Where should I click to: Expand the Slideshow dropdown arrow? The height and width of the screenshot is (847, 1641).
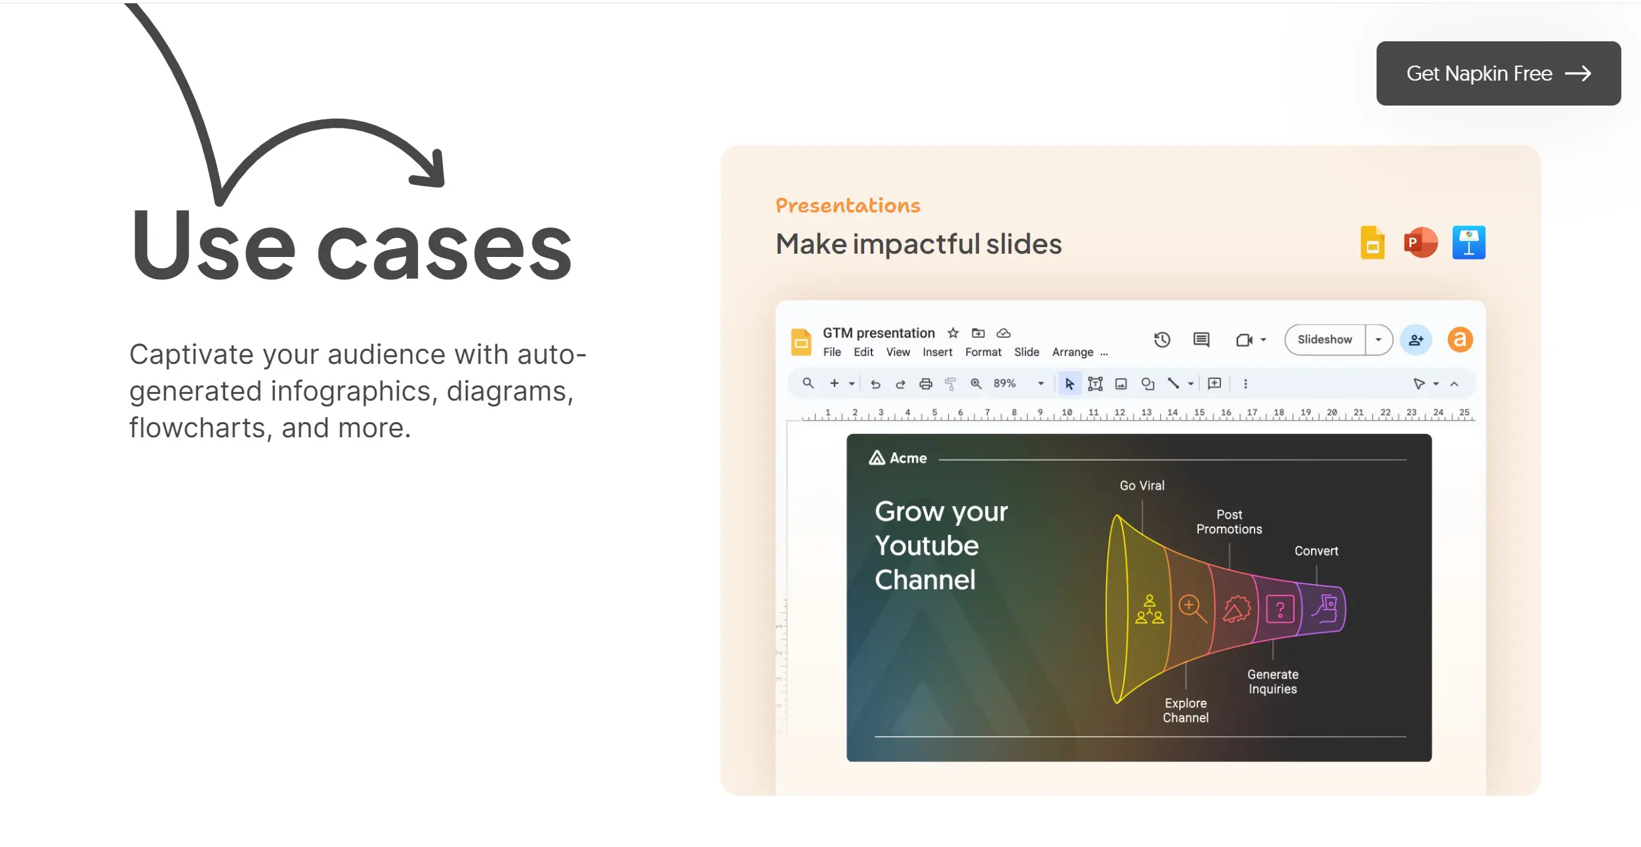1378,340
